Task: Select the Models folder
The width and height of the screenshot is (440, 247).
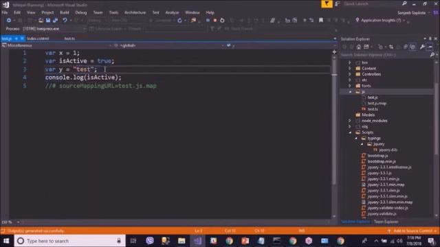Action: pyautogui.click(x=368, y=115)
